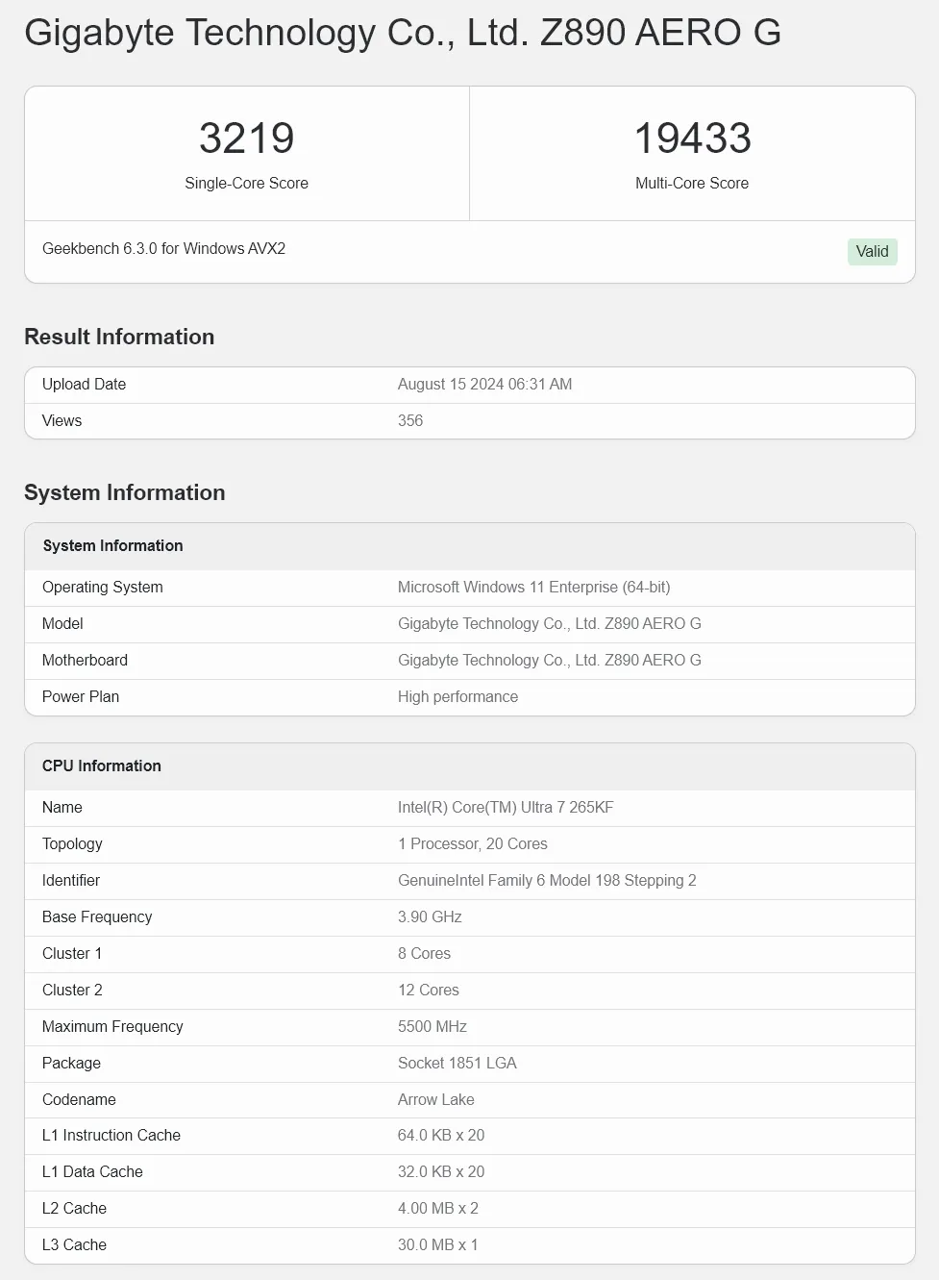Click the Operating System value Windows 11 Enterprise

[x=534, y=587]
